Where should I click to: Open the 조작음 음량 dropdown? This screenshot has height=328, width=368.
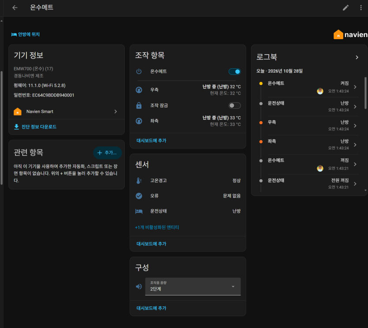click(193, 286)
